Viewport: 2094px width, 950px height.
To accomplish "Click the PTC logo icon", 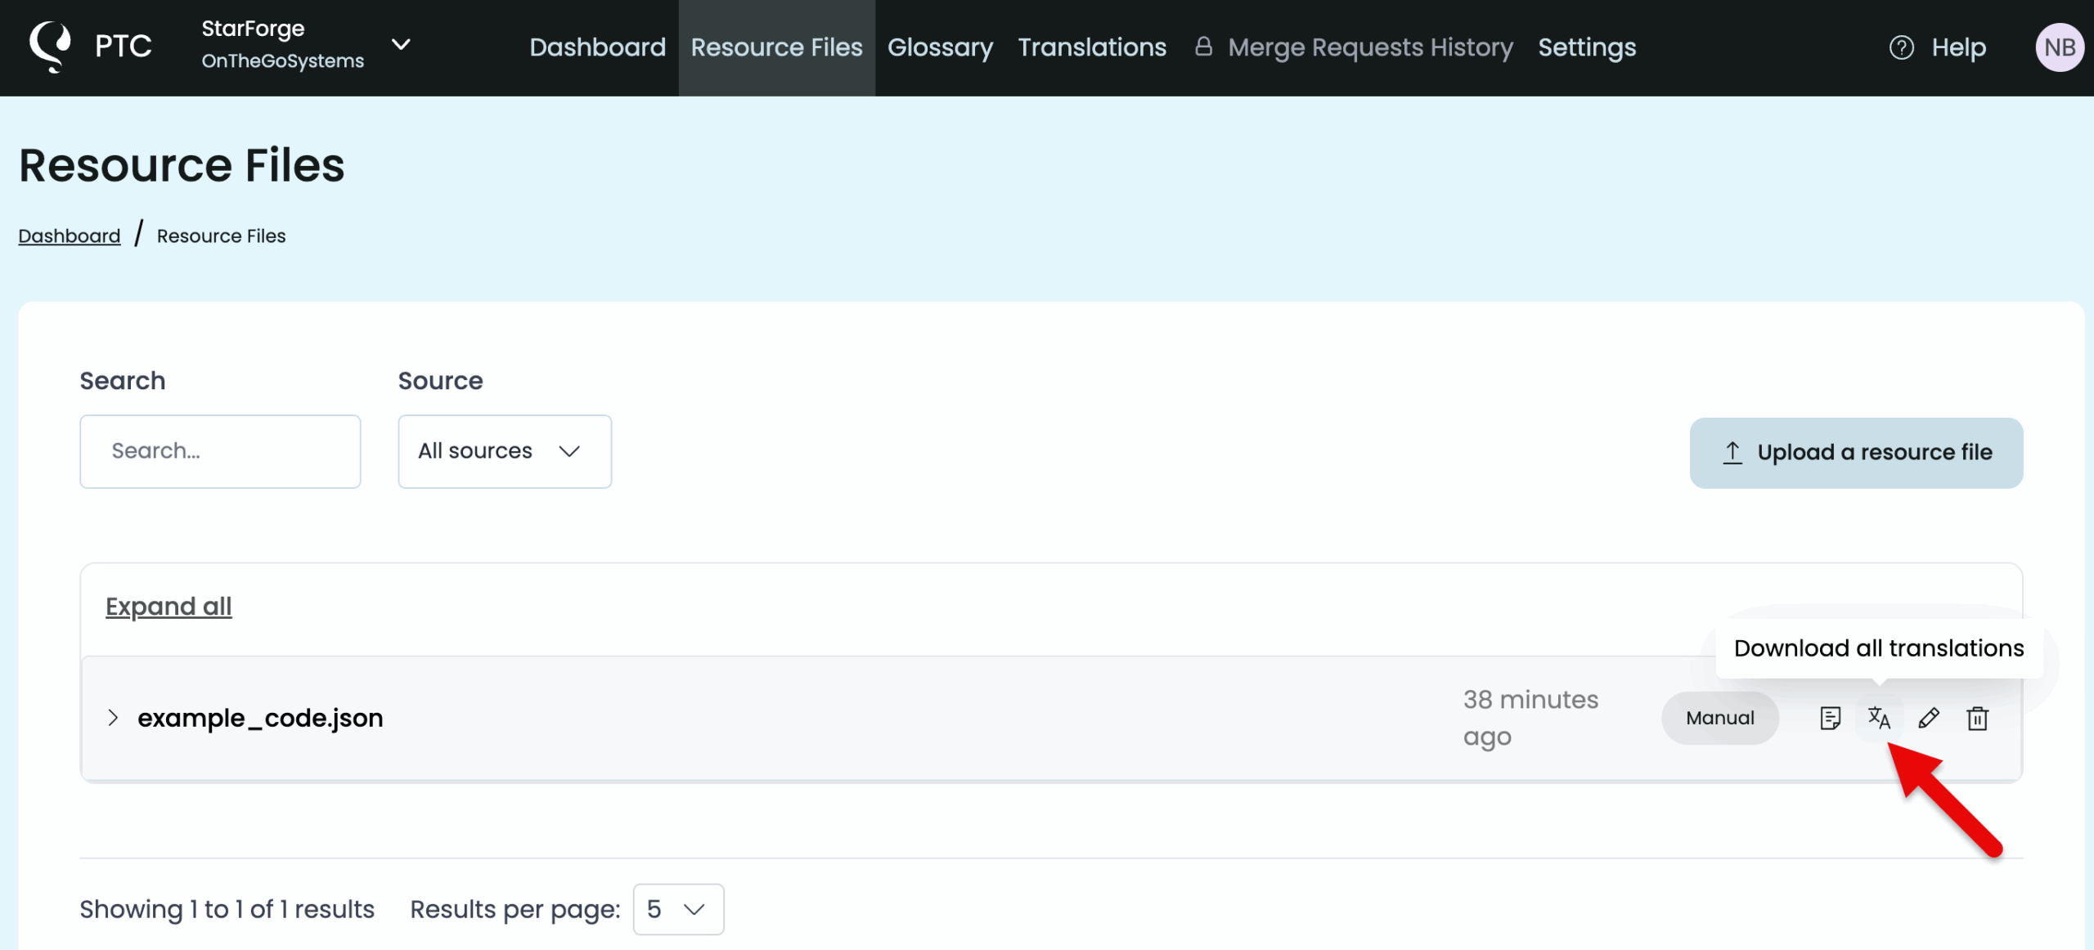I will click(x=50, y=47).
